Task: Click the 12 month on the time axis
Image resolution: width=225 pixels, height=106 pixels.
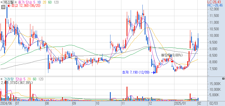Action: coord(150,104)
